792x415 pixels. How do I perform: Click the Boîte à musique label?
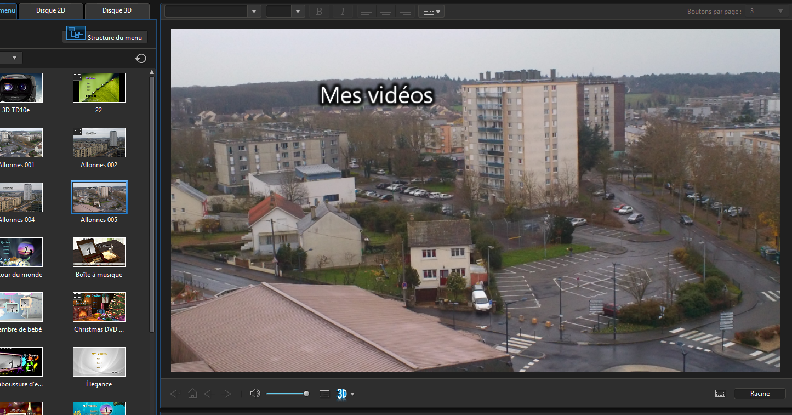pos(99,275)
